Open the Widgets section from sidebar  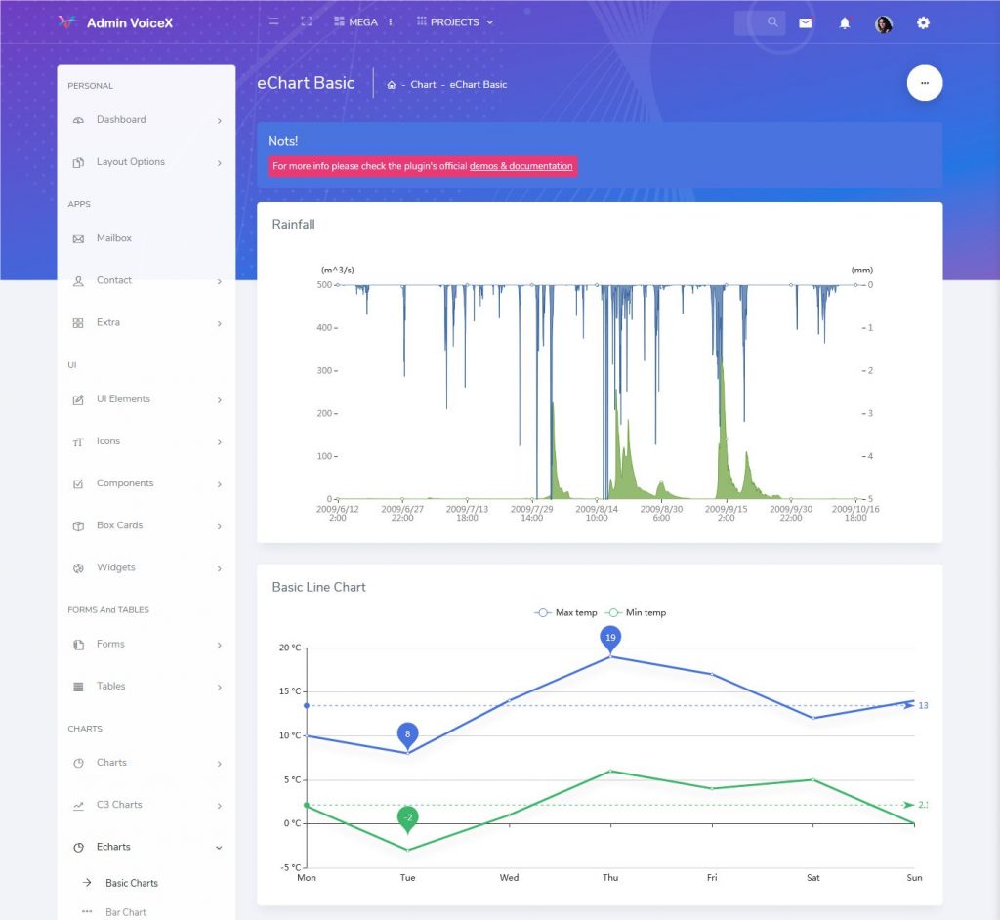(115, 567)
